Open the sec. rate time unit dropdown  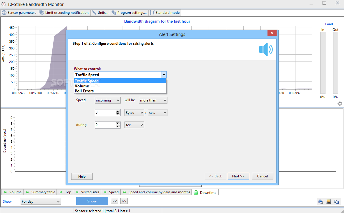pos(157,113)
